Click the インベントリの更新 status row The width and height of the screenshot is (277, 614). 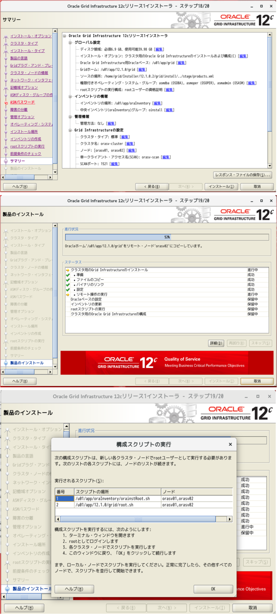coord(167,304)
